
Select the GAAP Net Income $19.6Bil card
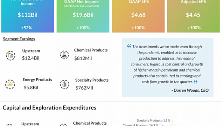click(x=83, y=16)
